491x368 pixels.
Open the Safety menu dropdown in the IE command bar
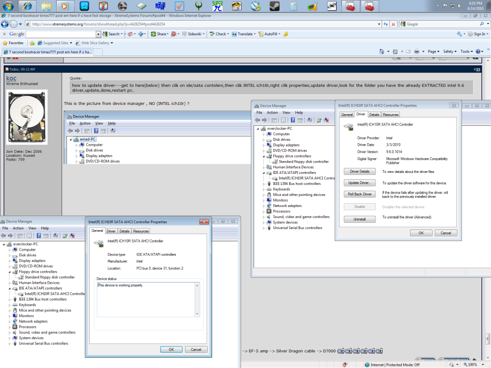(450, 52)
